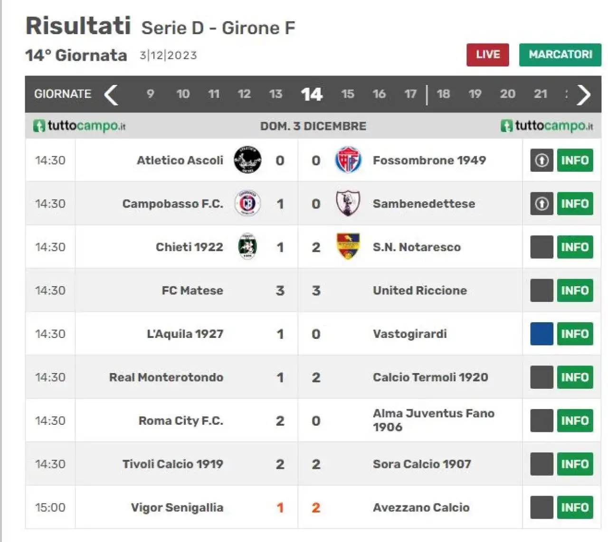Viewport: 608px width, 542px height.
Task: Open INFO for Vigor Senigallia vs Avezzano
Action: (575, 507)
